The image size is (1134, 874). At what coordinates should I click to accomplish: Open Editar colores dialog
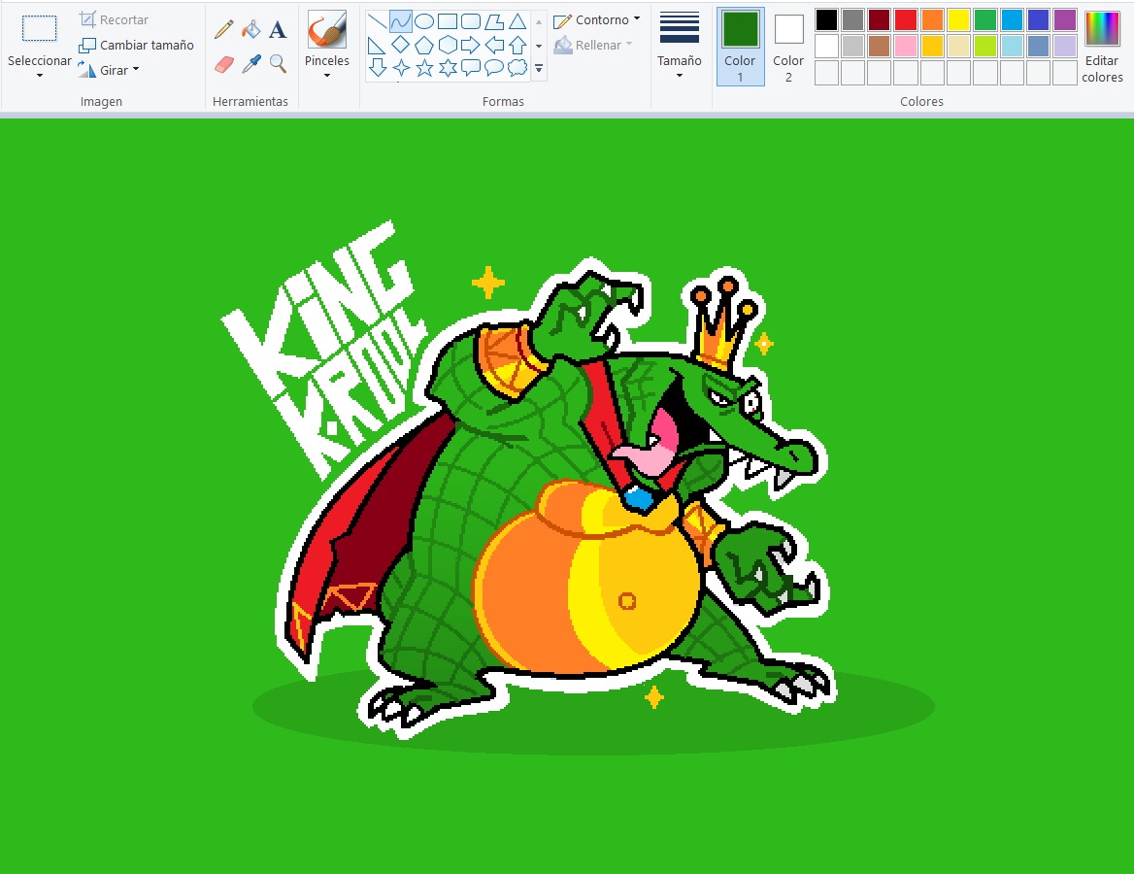click(1102, 48)
